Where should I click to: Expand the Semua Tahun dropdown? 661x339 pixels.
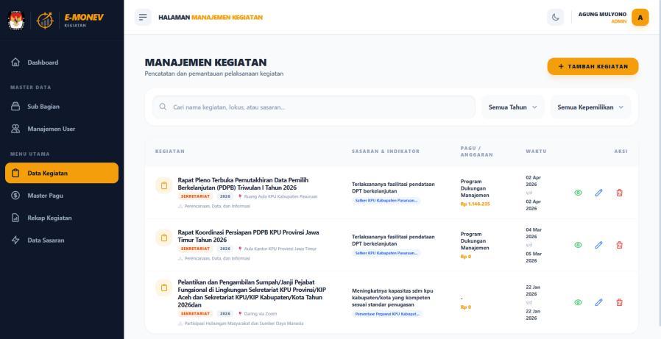click(x=512, y=107)
